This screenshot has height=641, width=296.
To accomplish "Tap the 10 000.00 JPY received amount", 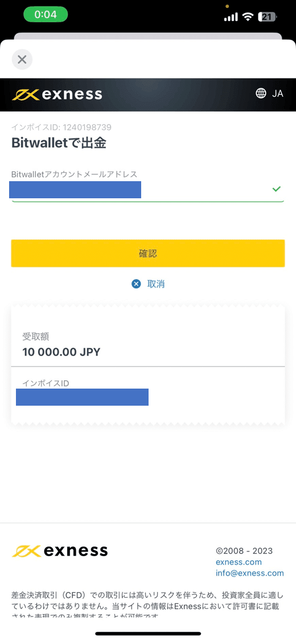I will point(61,352).
